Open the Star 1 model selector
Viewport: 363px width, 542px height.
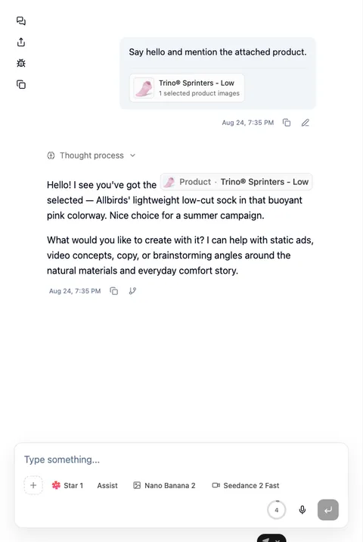67,485
